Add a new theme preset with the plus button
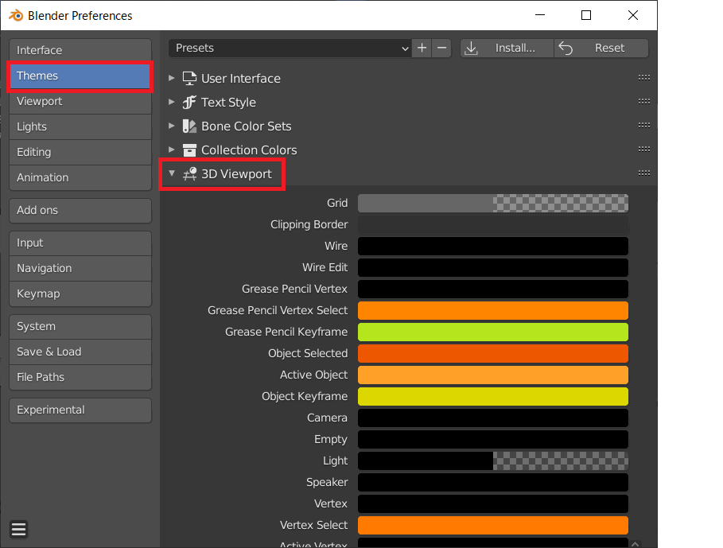The image size is (723, 548). [x=421, y=48]
